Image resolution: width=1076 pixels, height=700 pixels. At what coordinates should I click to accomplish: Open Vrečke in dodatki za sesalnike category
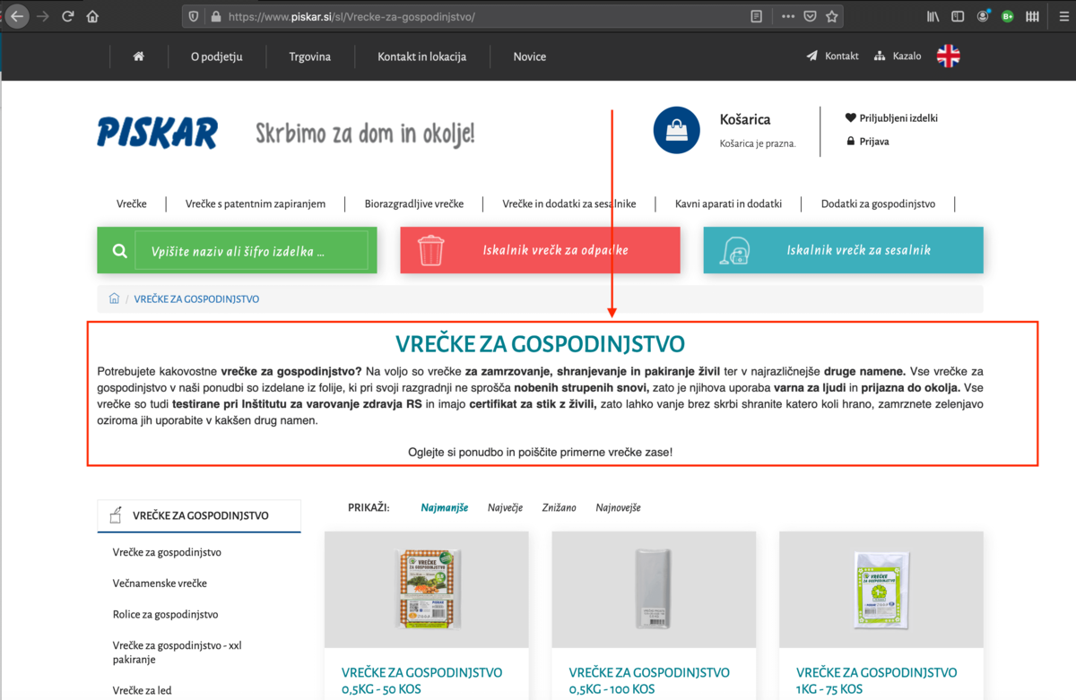point(569,203)
